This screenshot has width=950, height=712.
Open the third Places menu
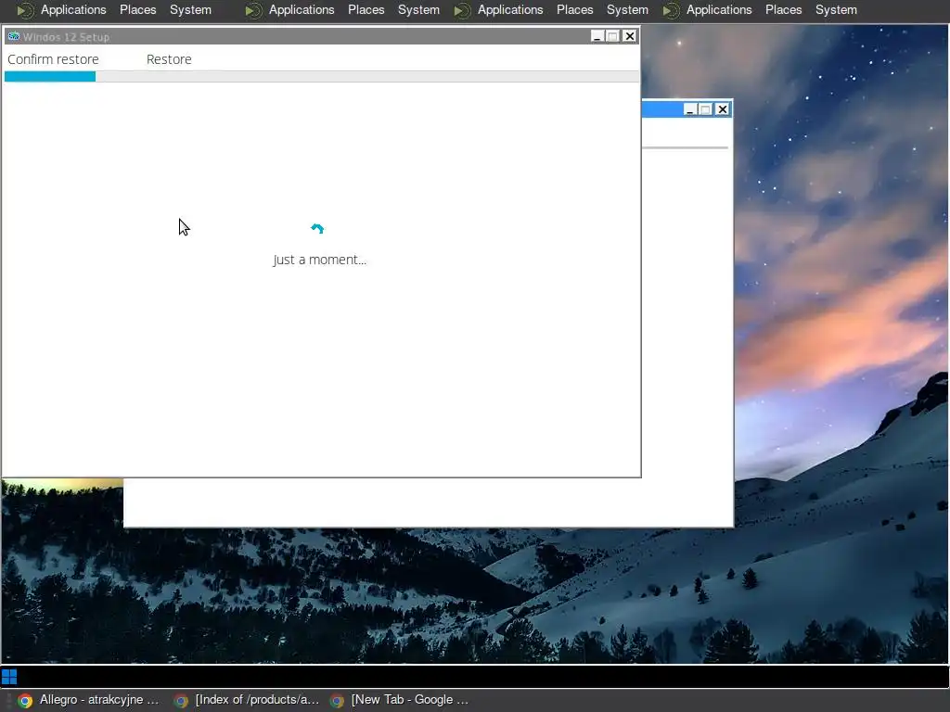pos(574,9)
